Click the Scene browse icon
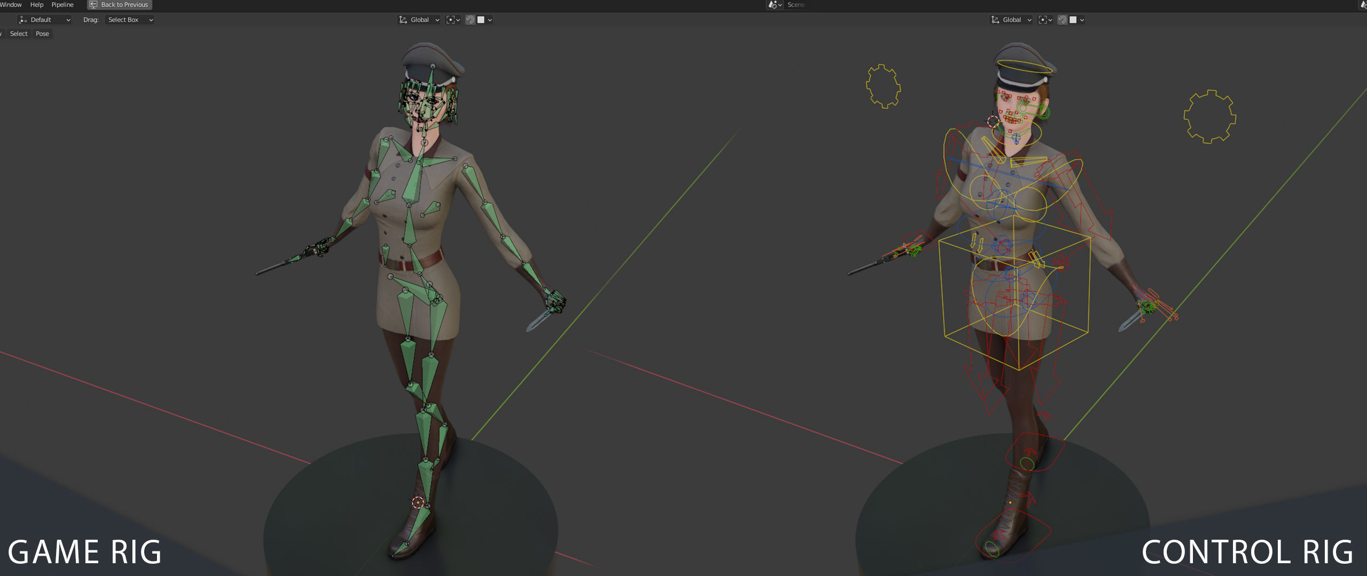 774,5
